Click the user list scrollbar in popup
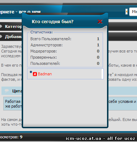Image resolution: width=137 pixels, height=142 pixels. coord(102,74)
